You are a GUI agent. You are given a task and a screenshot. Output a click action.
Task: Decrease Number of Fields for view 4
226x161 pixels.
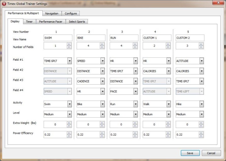tap(168, 47)
